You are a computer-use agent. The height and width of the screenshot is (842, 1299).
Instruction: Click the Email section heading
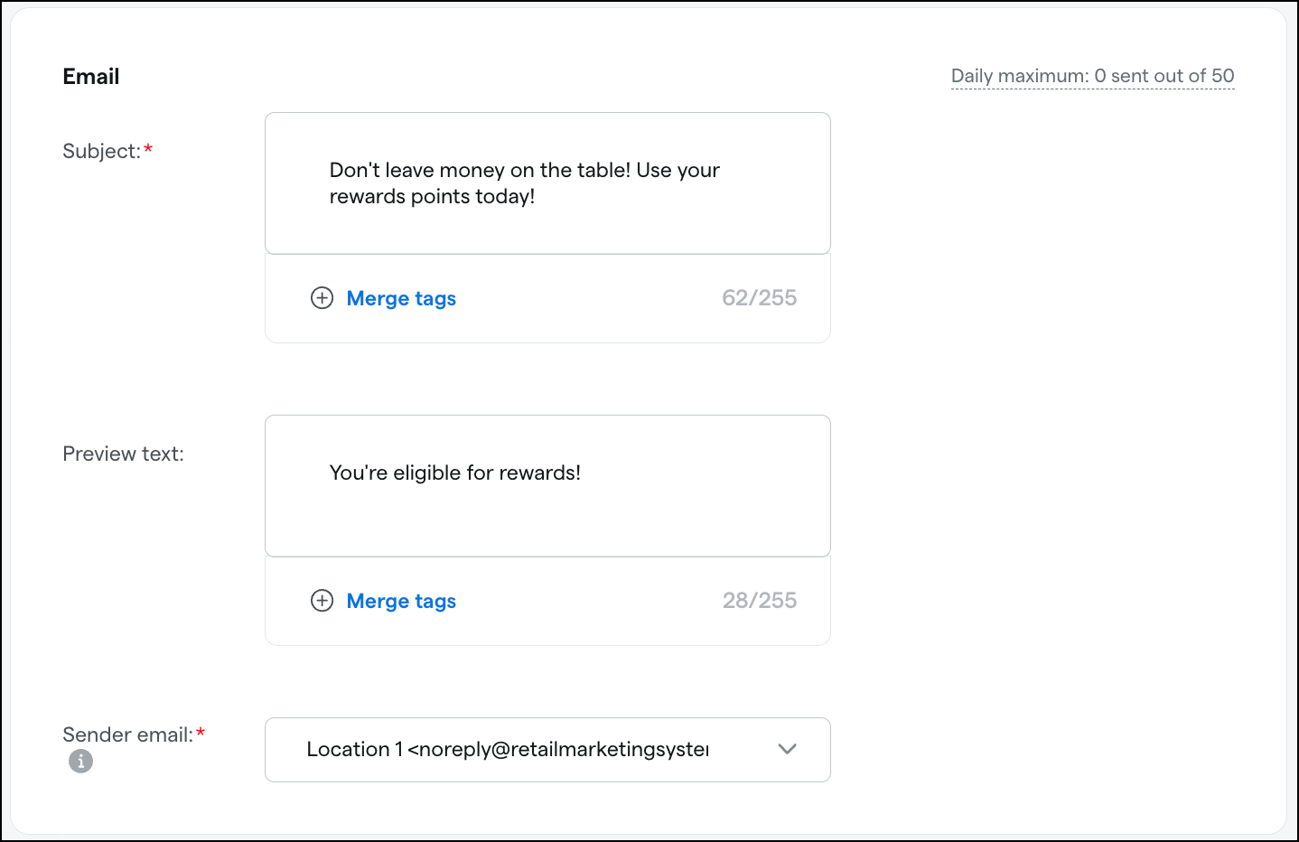click(x=91, y=77)
